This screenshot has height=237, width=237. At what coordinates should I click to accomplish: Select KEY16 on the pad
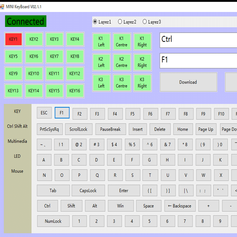75,91
